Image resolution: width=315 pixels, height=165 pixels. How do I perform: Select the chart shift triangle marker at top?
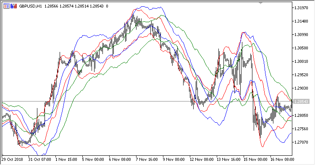click(x=261, y=3)
